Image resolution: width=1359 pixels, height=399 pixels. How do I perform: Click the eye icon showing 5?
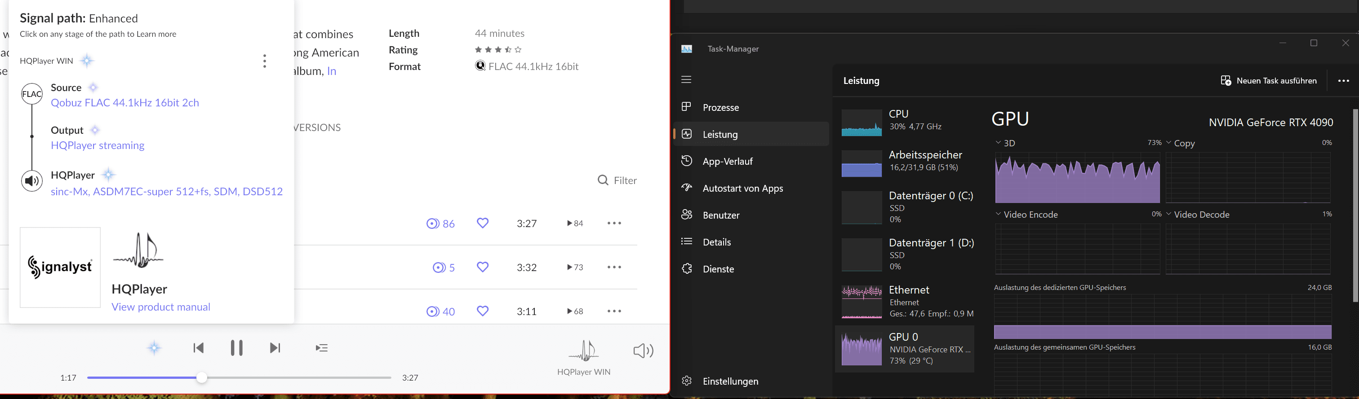click(x=439, y=268)
